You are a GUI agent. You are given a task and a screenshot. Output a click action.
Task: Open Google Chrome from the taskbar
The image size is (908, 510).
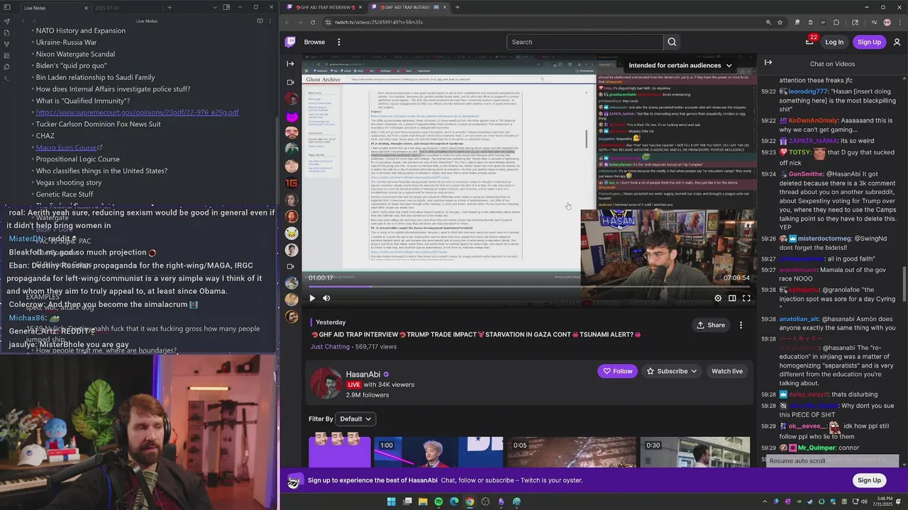tap(470, 501)
